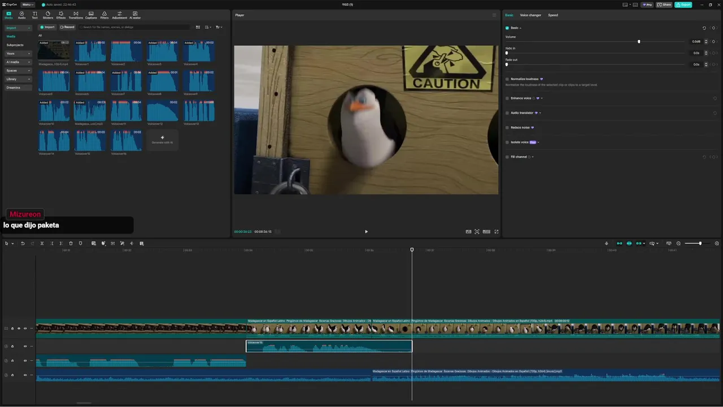Collapse the Import sidebar section
The height and width of the screenshot is (407, 723).
click(x=19, y=28)
